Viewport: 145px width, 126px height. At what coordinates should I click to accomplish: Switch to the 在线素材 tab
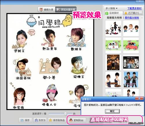tap(113, 13)
